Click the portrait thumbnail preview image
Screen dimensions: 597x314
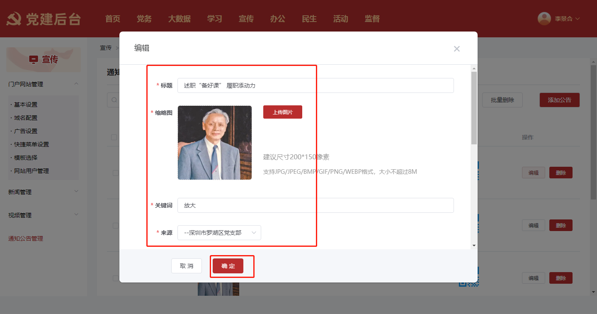(214, 143)
